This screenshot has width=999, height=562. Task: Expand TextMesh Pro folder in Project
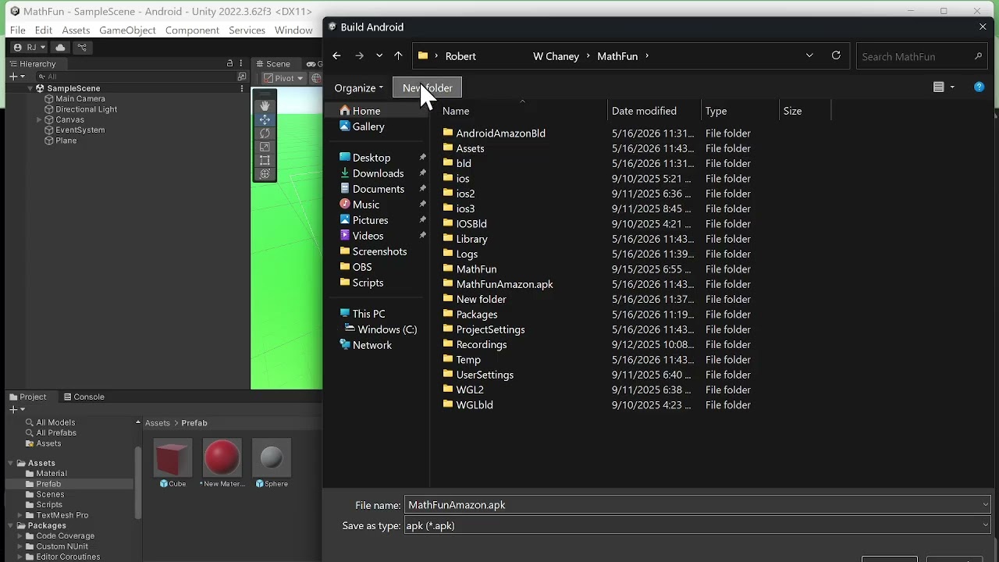pyautogui.click(x=20, y=515)
